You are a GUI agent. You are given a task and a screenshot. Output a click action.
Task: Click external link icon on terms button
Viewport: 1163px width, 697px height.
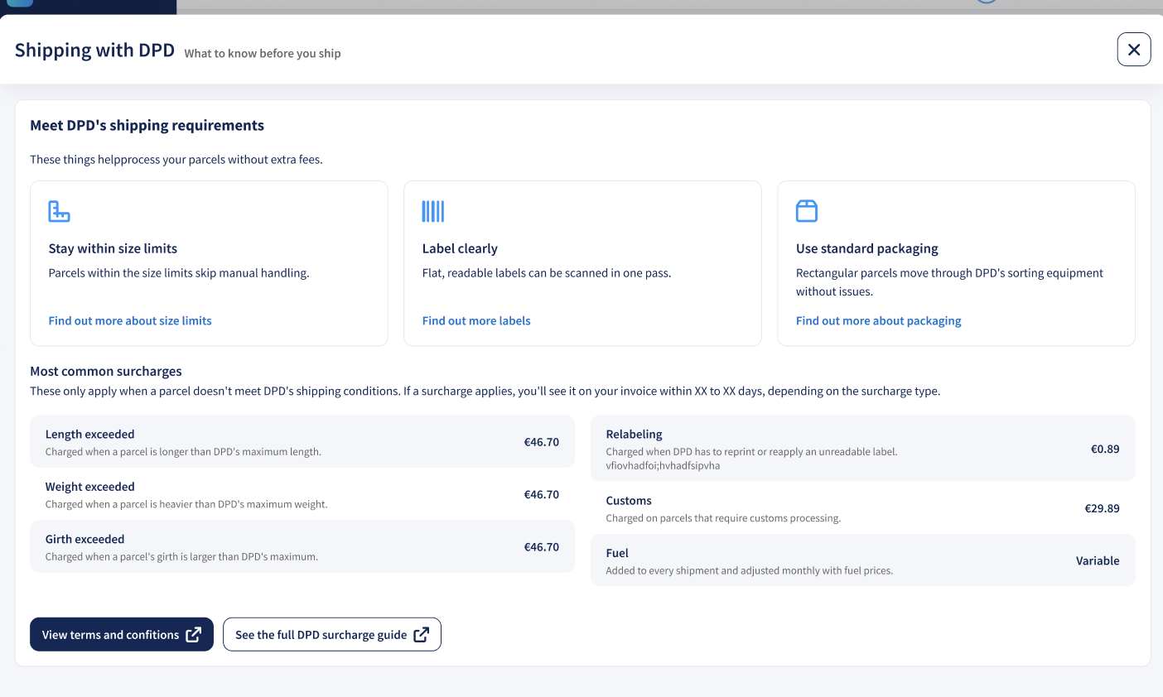pyautogui.click(x=194, y=635)
